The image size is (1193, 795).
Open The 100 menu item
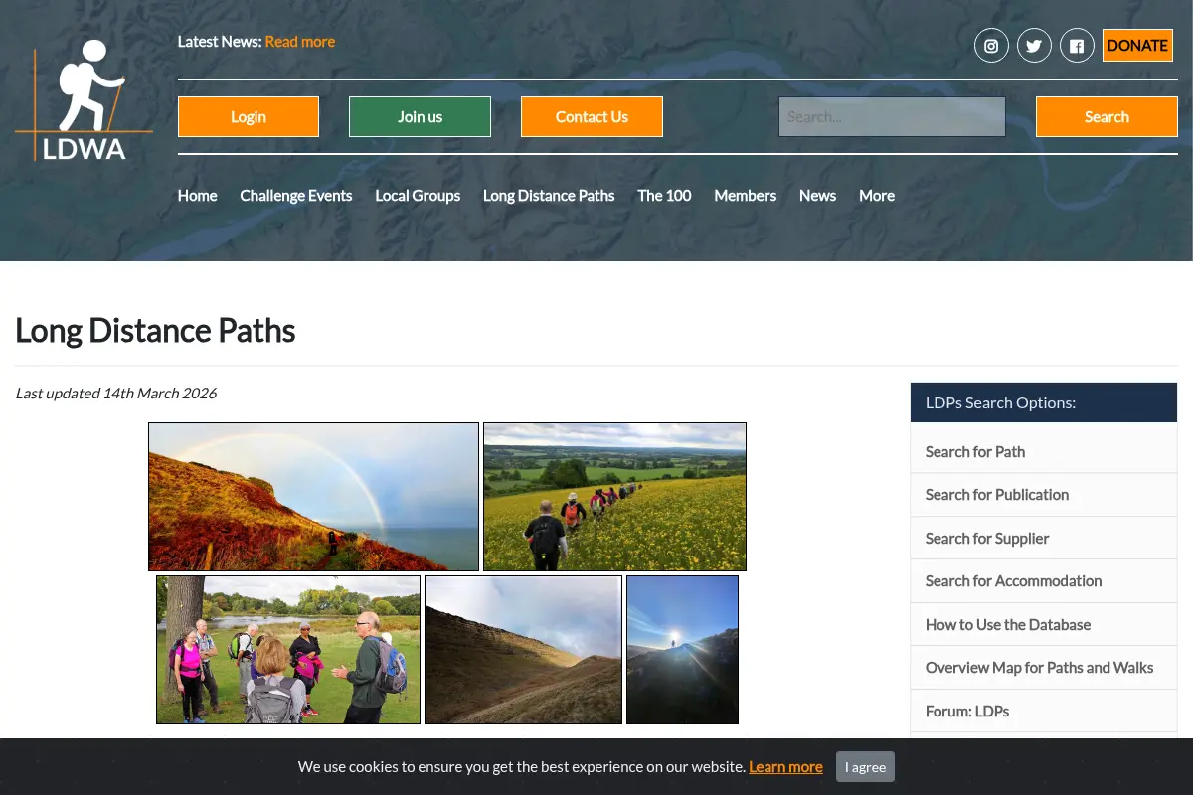pyautogui.click(x=664, y=196)
